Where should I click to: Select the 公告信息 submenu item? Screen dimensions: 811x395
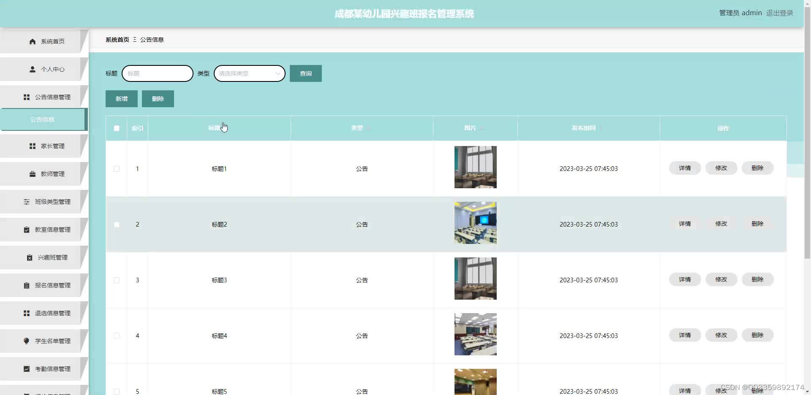(43, 119)
